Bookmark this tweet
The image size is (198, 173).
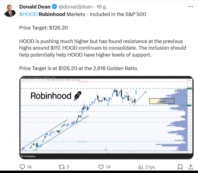180,167
